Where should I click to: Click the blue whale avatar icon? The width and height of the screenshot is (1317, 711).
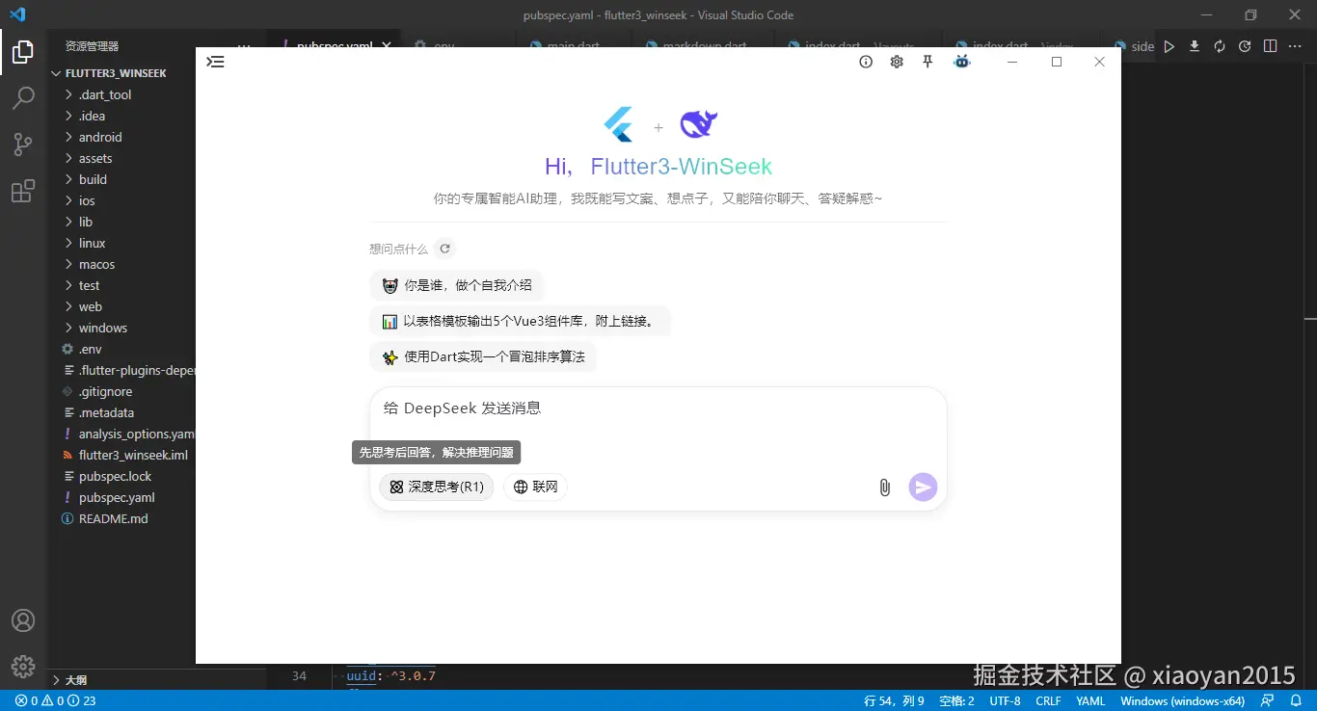coord(961,62)
